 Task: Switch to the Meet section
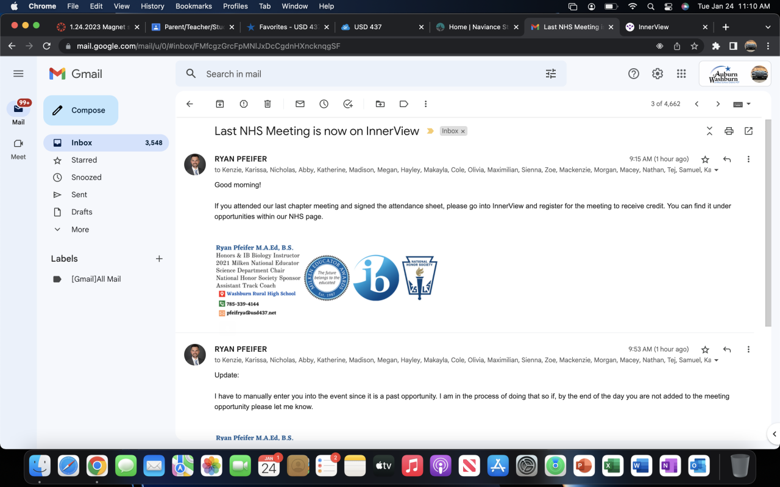18,149
